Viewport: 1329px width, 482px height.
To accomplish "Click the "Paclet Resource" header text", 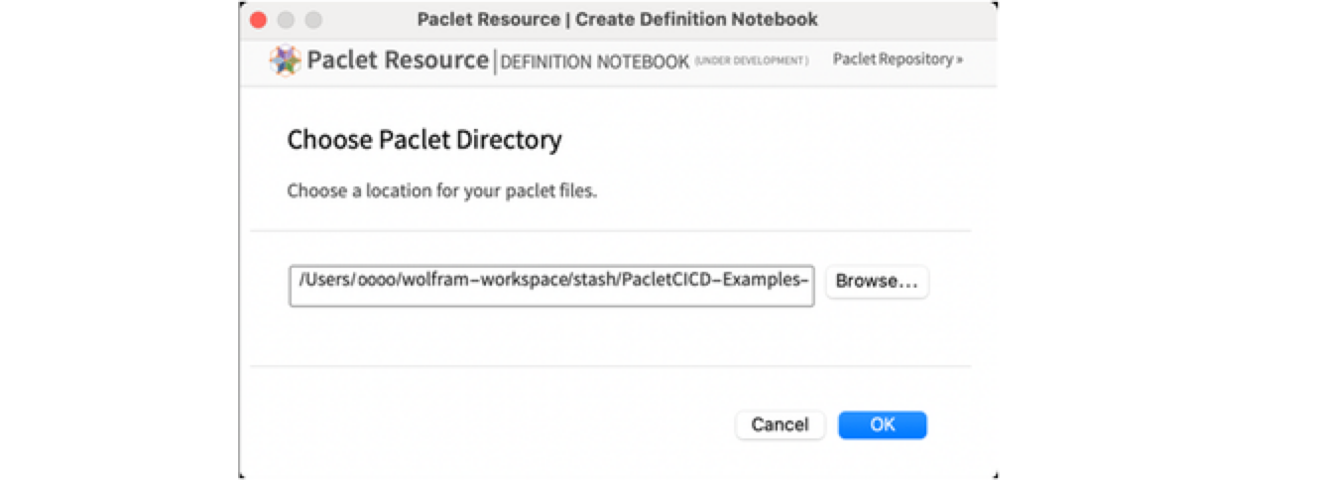I will 397,60.
